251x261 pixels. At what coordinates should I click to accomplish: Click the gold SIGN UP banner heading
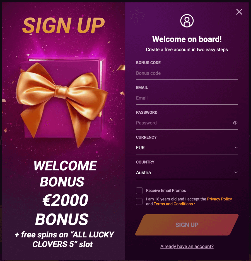pyautogui.click(x=64, y=25)
